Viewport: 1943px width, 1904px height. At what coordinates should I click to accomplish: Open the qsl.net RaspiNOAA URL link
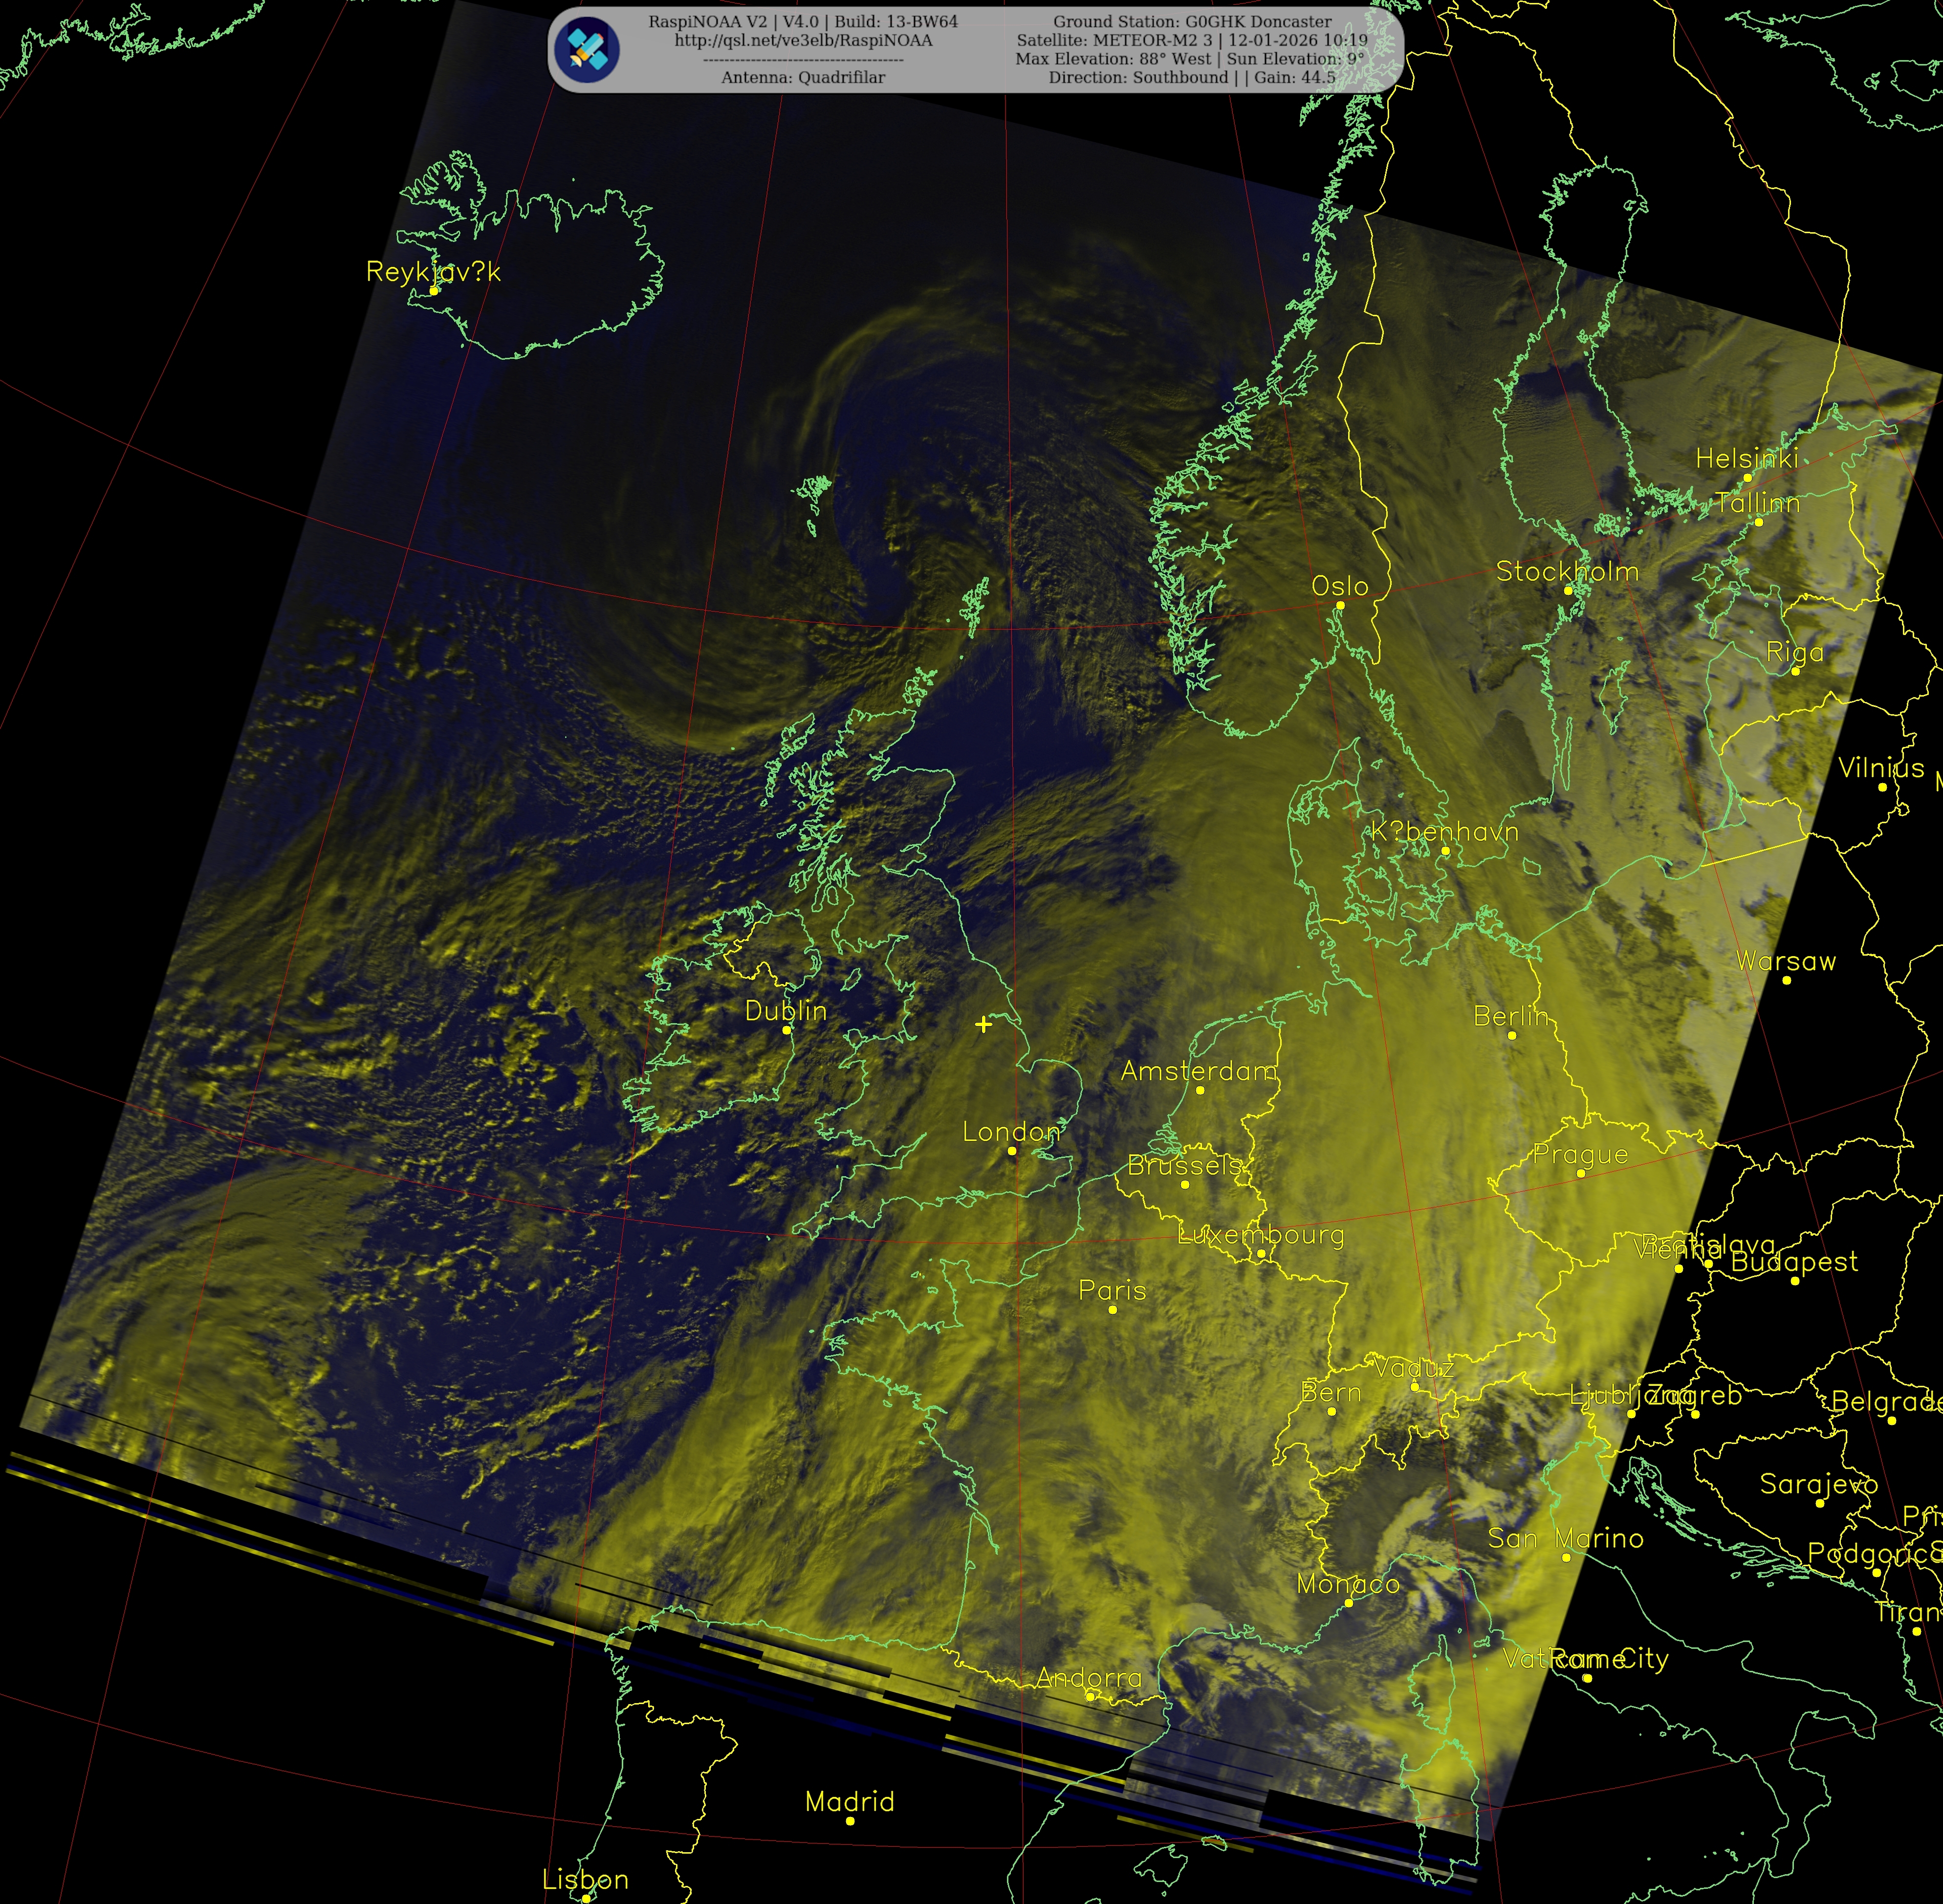[x=803, y=41]
